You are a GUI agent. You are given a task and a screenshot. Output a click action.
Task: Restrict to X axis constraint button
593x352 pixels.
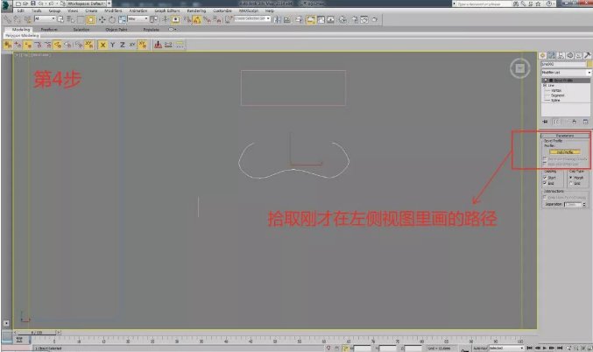[102, 44]
